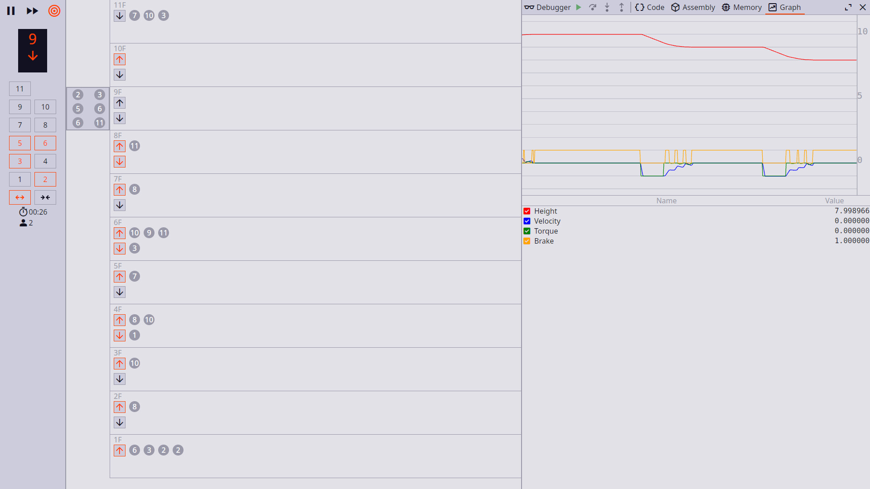Image resolution: width=870 pixels, height=489 pixels.
Task: Uncheck the Height graph checkbox
Action: click(x=527, y=211)
